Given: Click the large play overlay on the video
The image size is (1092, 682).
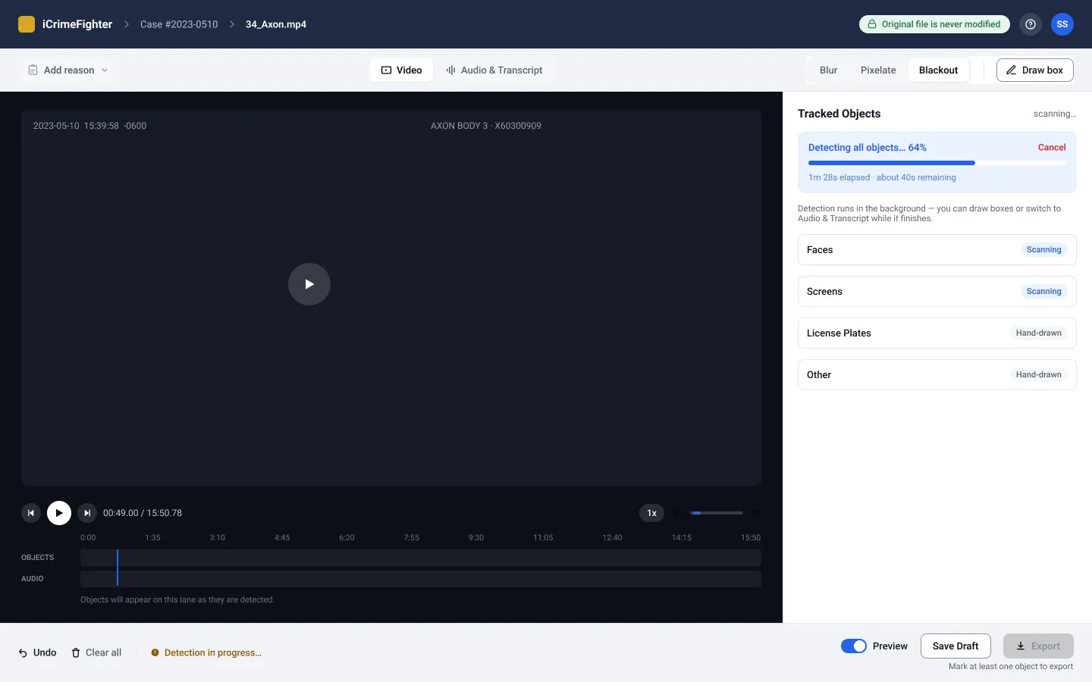Looking at the screenshot, I should (309, 284).
